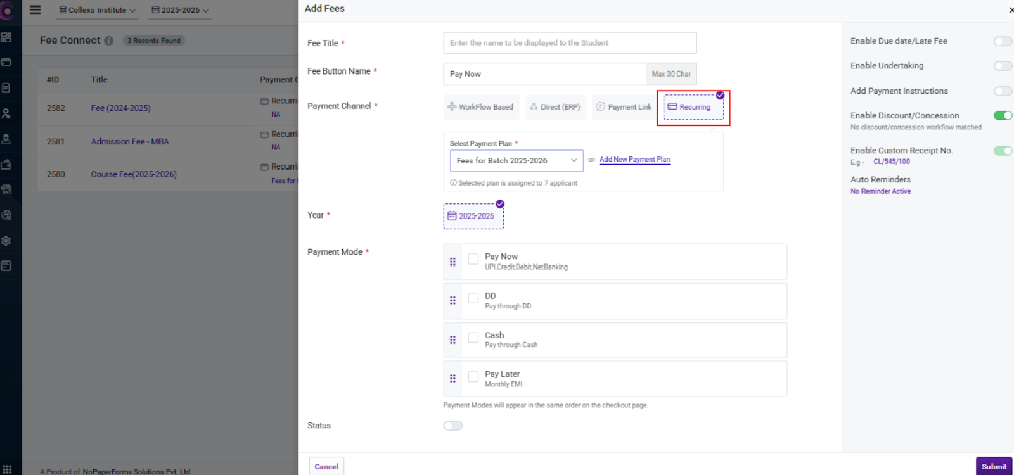Expand the 2025-2026 session dropdown in header
The image size is (1014, 475).
pos(180,10)
